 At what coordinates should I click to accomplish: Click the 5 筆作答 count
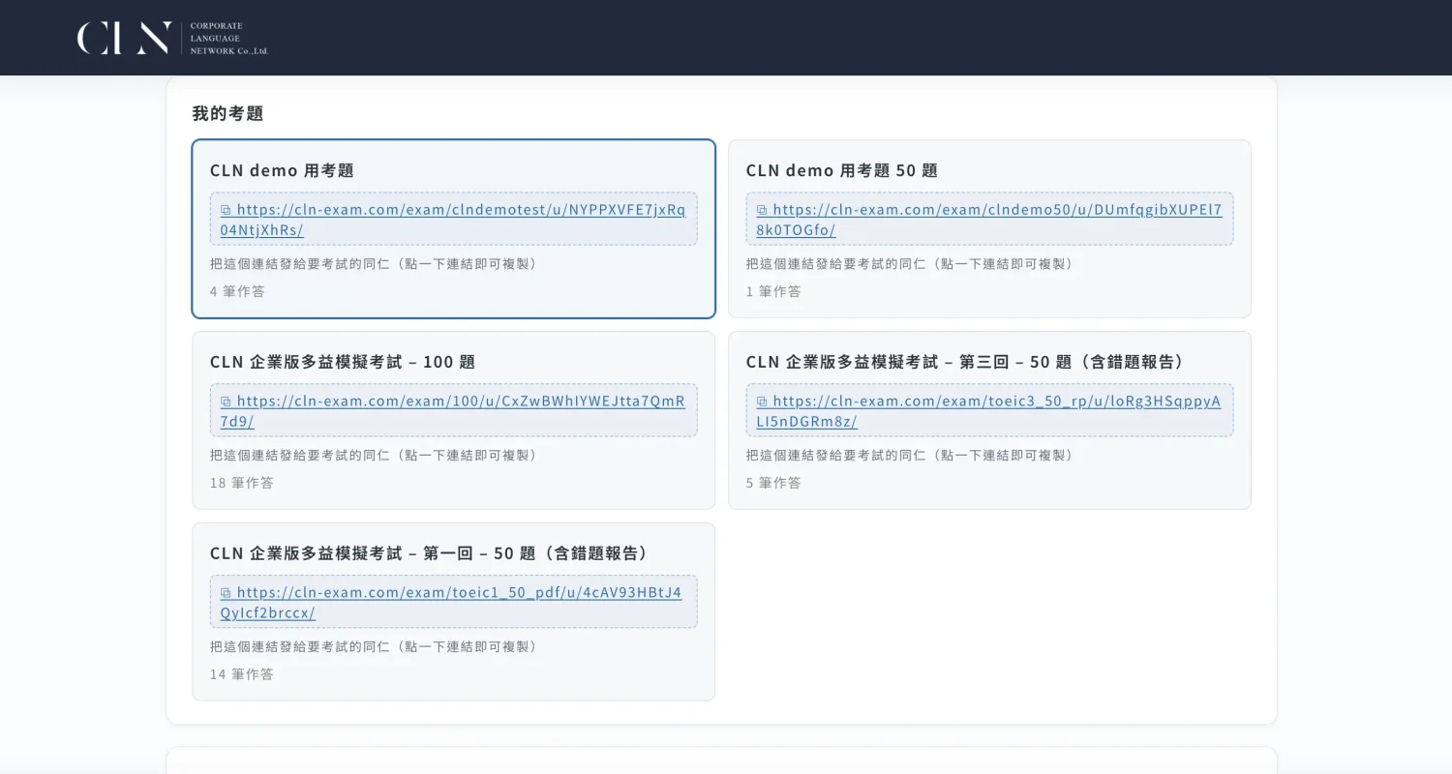point(773,483)
